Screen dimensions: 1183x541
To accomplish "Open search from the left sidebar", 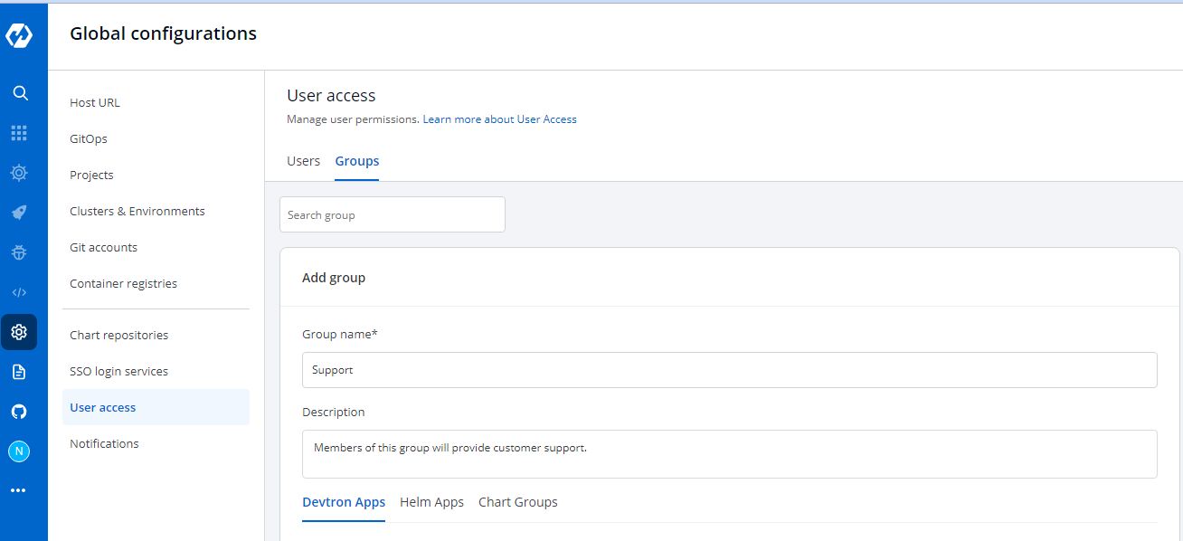I will tap(19, 93).
